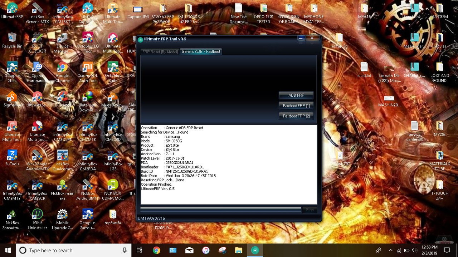Image resolution: width=458 pixels, height=257 pixels.
Task: Minimize the Ultimate FRP Tool window
Action: tap(301, 38)
